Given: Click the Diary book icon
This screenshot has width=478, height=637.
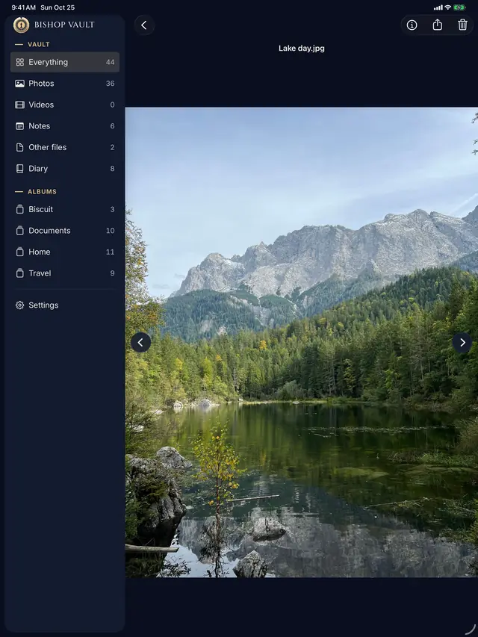Looking at the screenshot, I should [19, 169].
